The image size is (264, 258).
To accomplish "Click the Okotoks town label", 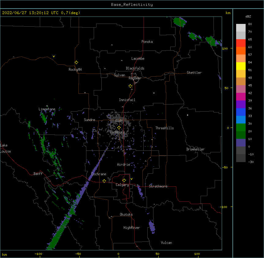I will (126, 214).
